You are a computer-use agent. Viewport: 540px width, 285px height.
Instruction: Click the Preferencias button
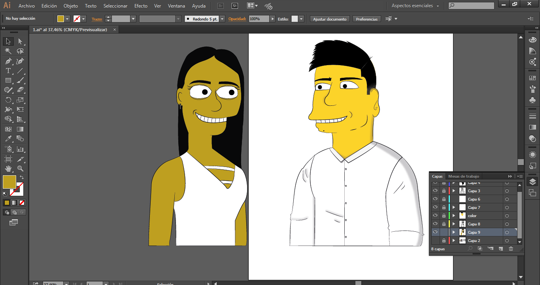[366, 19]
